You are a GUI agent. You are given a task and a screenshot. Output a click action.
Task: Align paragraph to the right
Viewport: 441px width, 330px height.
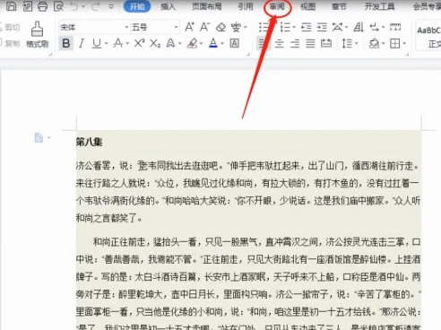295,44
